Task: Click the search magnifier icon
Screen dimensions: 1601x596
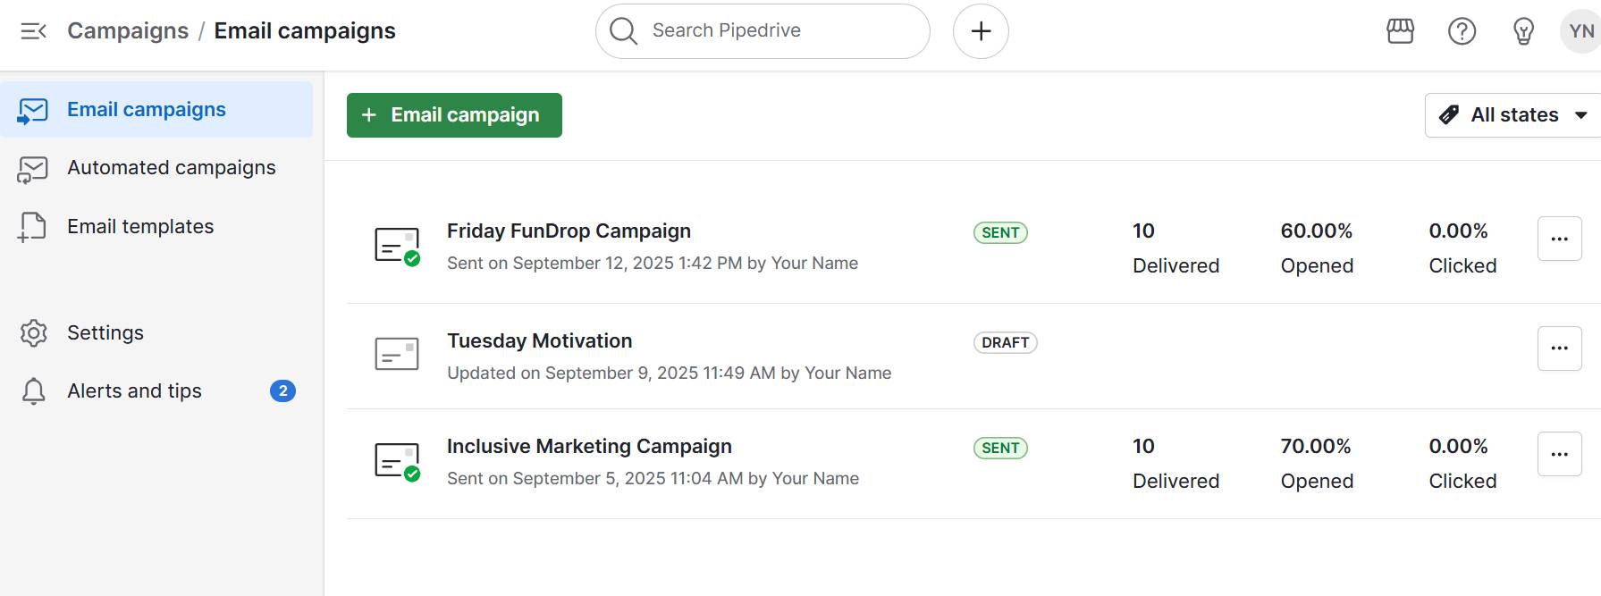Action: [x=623, y=31]
